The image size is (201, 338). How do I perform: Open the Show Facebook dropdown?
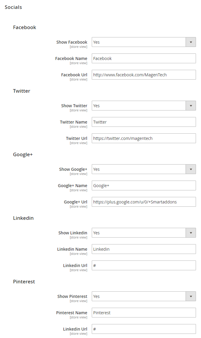[144, 42]
